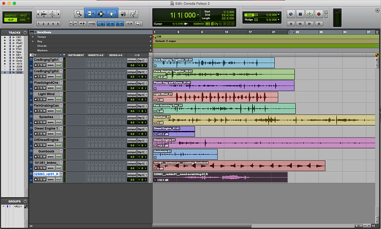The height and width of the screenshot is (229, 381).
Task: Select zoom preset 3
Action: tap(48, 24)
